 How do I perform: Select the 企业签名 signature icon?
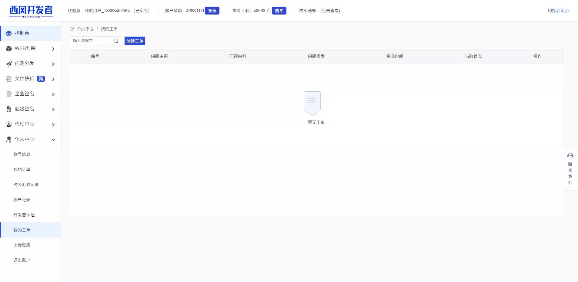8,94
